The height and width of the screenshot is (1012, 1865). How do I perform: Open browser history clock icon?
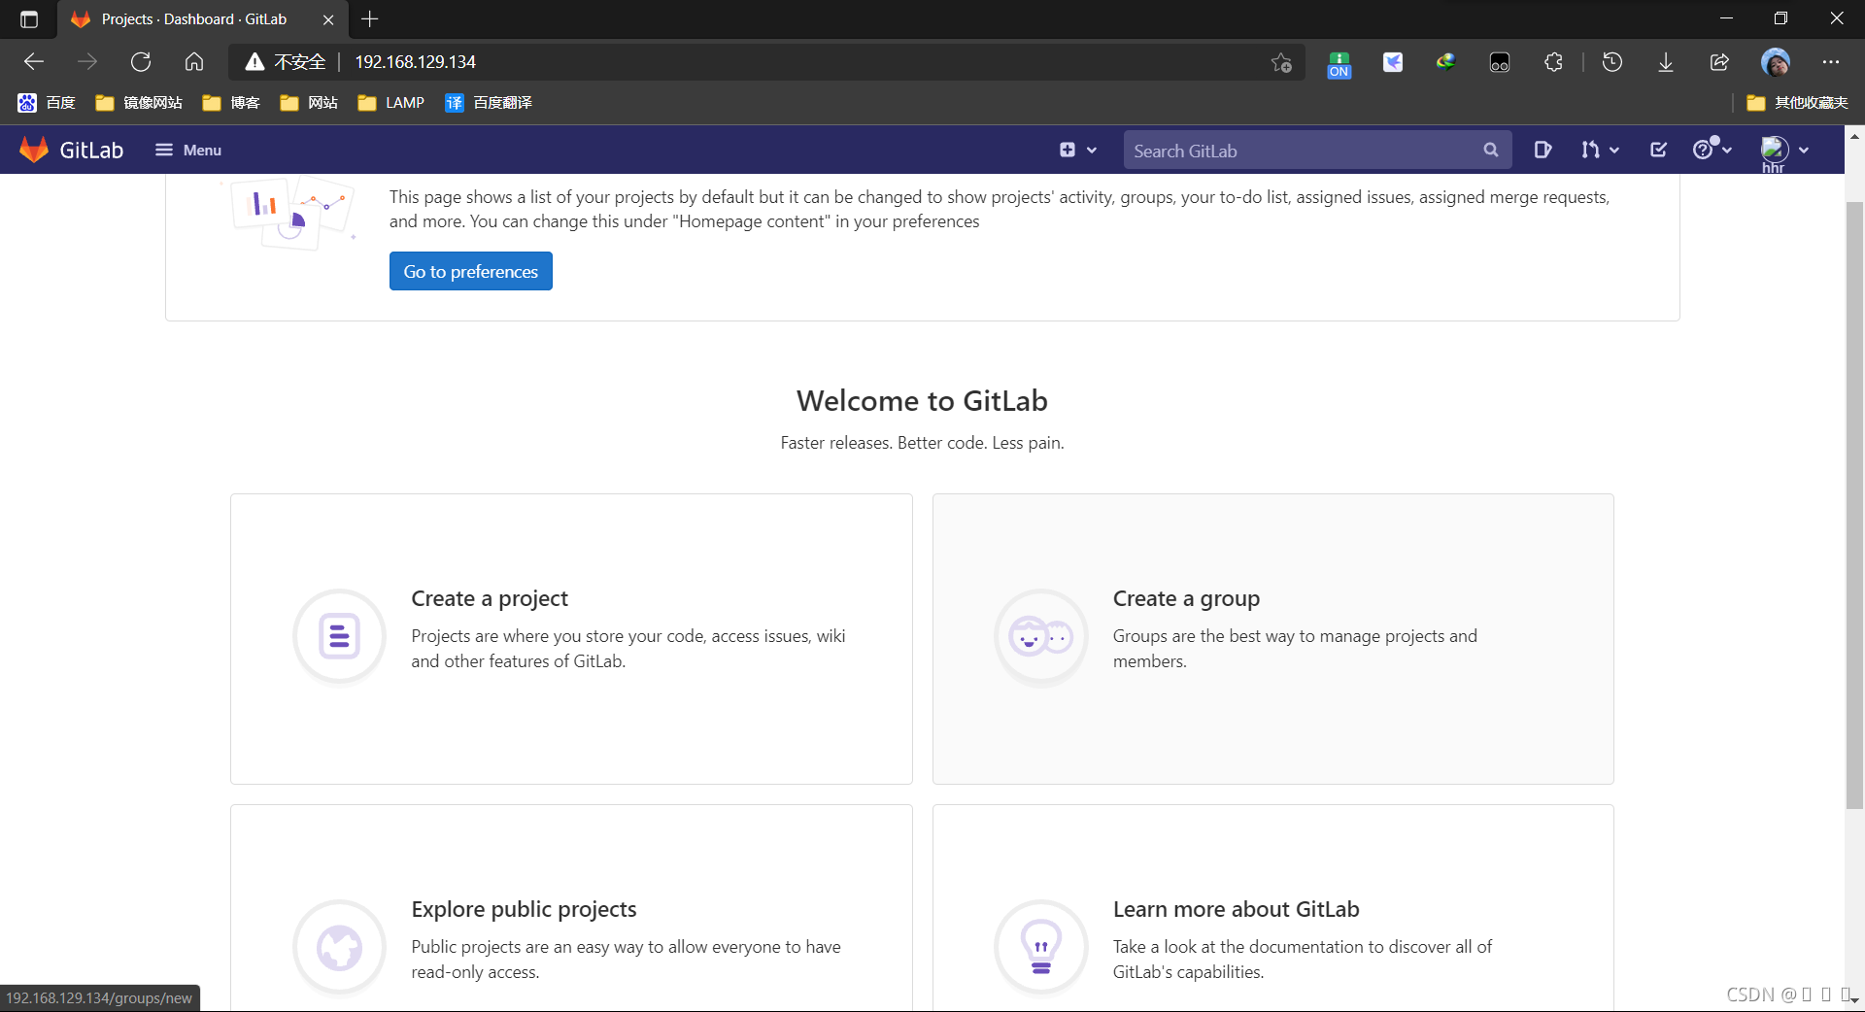pos(1612,62)
